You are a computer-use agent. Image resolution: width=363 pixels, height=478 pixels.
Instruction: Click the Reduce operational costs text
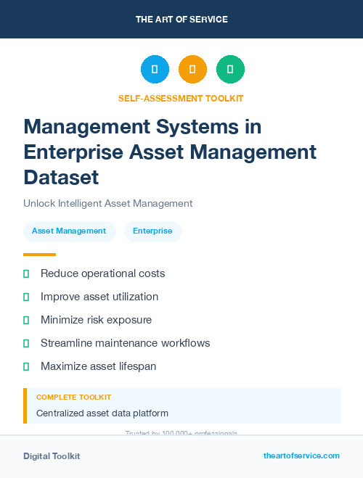click(103, 273)
